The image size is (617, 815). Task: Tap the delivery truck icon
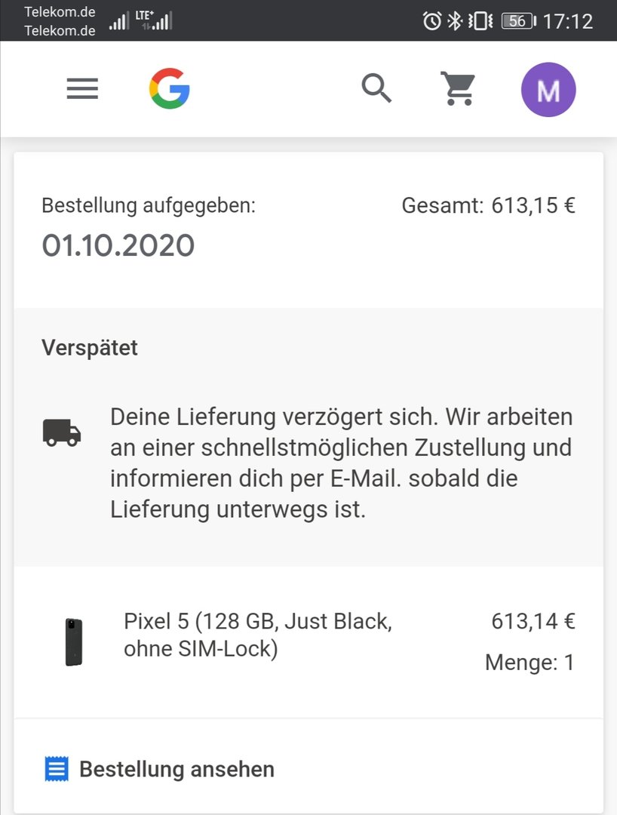click(x=62, y=432)
